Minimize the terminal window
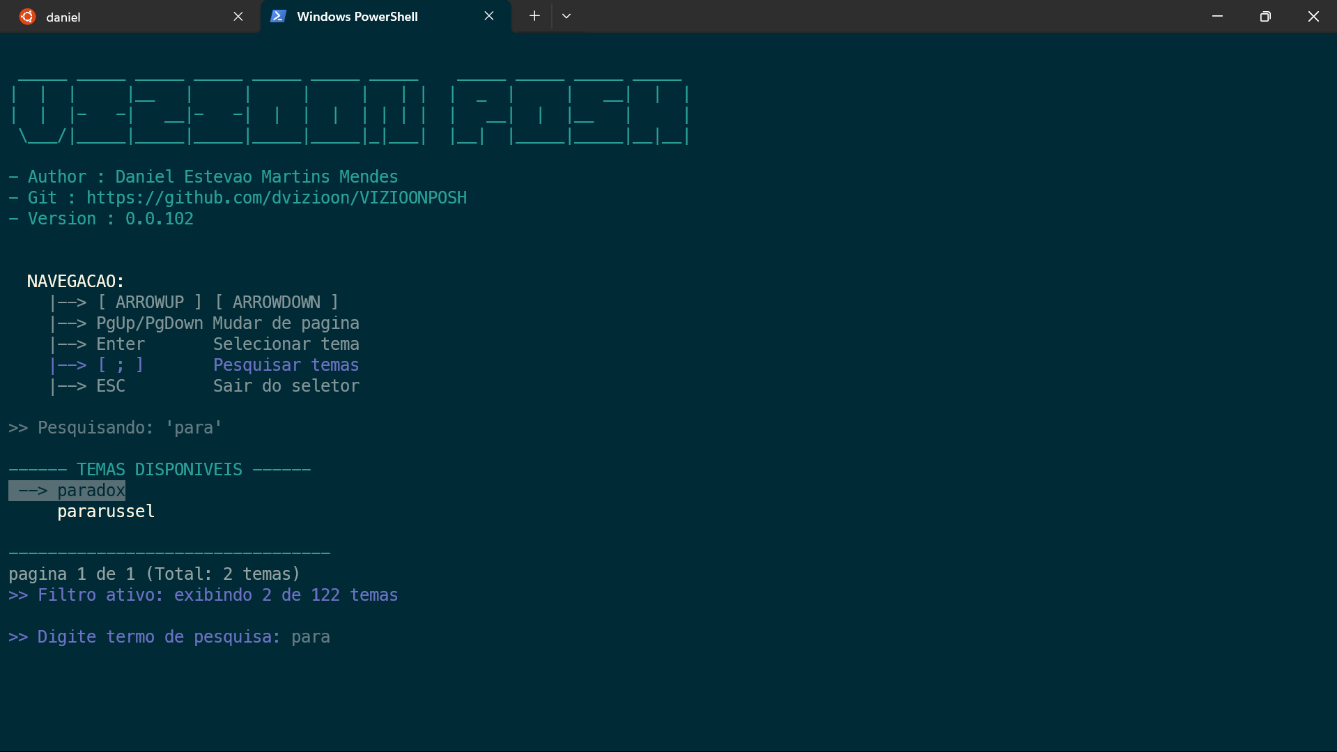This screenshot has height=752, width=1337. [1217, 16]
